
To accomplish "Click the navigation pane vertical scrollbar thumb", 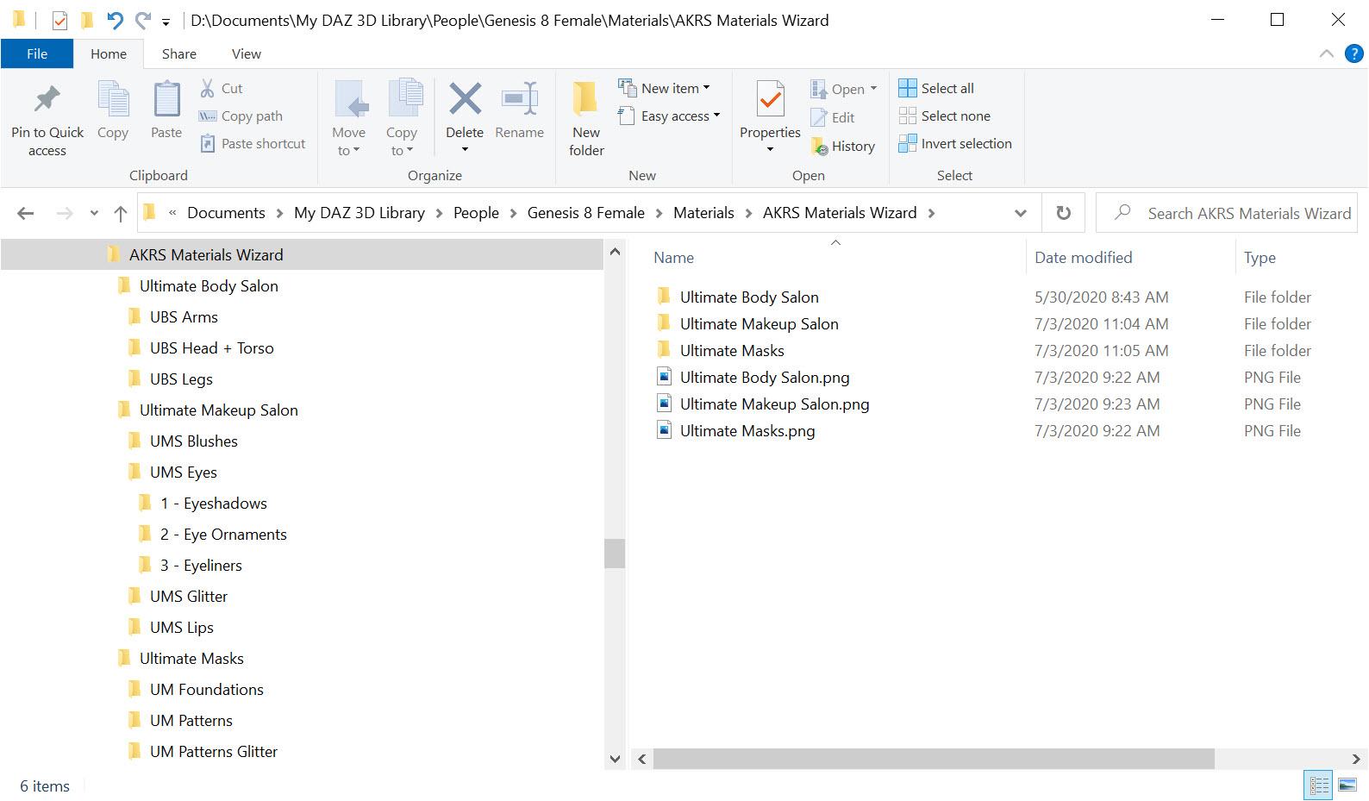I will (615, 554).
